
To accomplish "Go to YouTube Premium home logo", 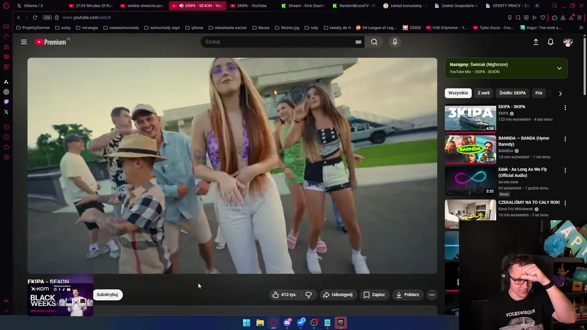I will 52,42.
